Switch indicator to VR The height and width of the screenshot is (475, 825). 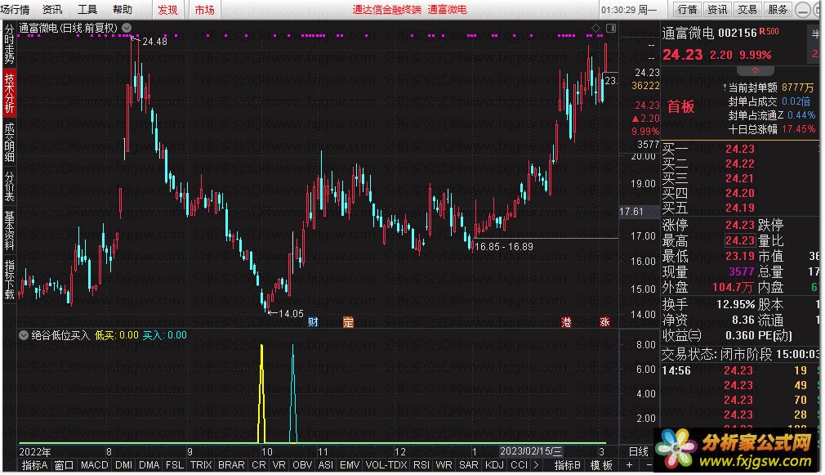coord(279,465)
